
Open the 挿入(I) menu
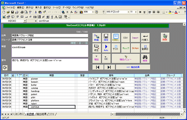[38, 7]
